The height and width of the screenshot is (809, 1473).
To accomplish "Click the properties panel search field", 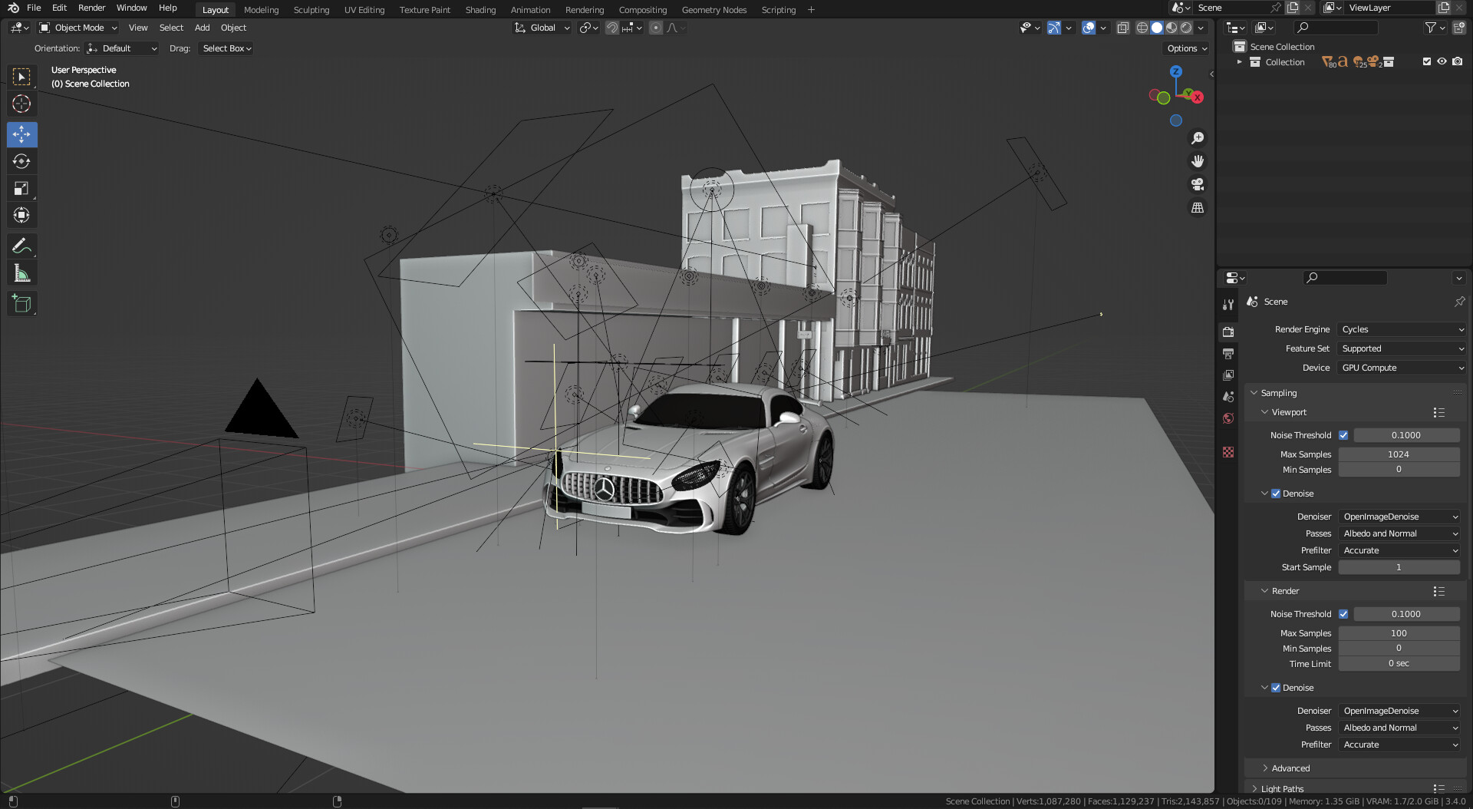I will pos(1345,278).
